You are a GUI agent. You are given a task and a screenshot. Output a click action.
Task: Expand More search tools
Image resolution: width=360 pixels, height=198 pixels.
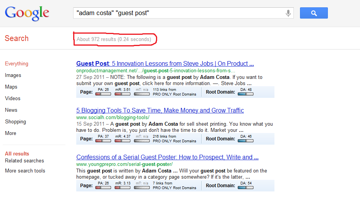point(25,171)
